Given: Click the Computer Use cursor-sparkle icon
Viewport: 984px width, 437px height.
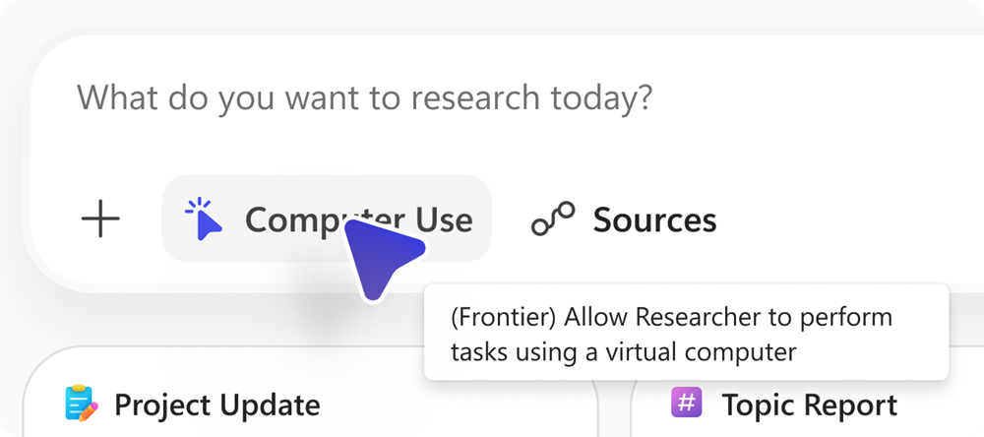Looking at the screenshot, I should point(203,218).
